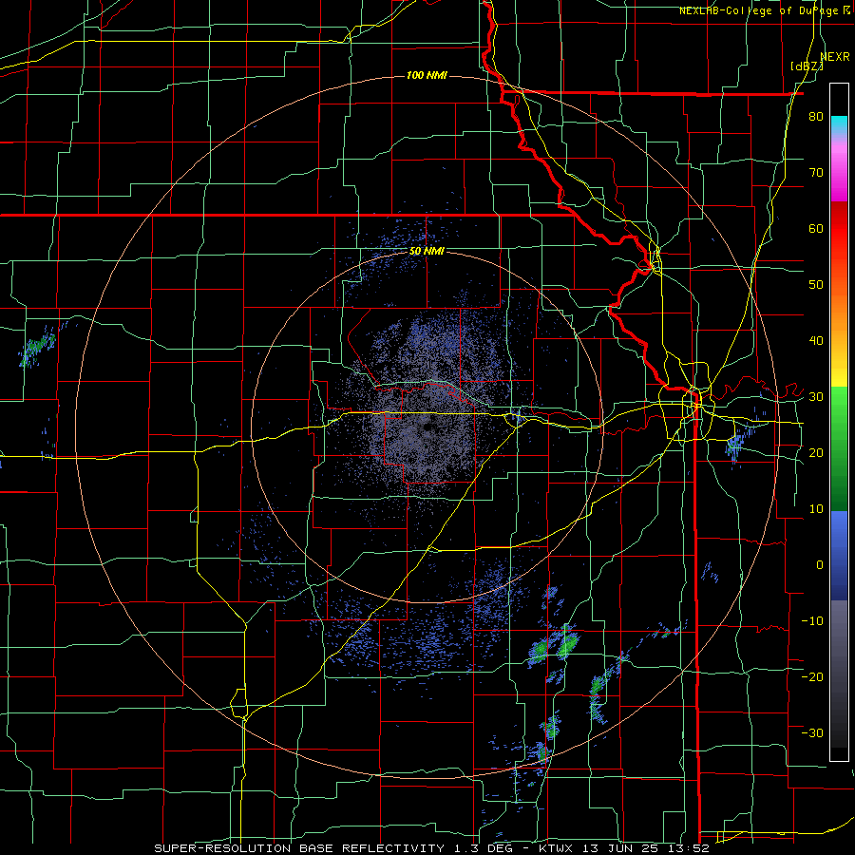Click the 70 value on the dBZ scale
Viewport: 855px width, 855px height.
pos(816,172)
